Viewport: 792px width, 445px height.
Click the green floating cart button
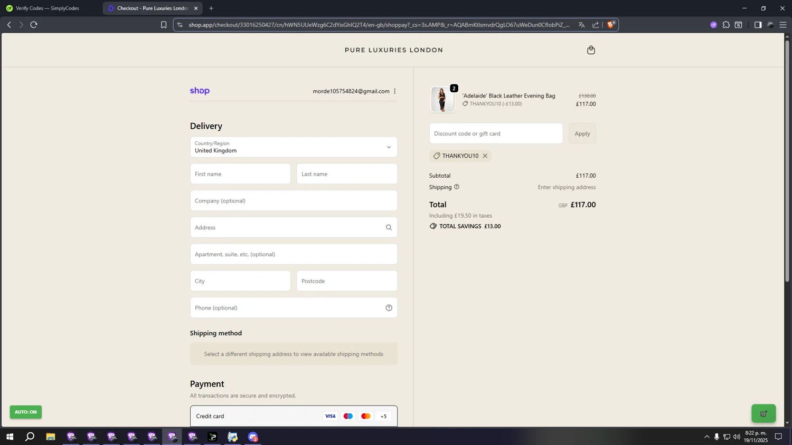(x=763, y=413)
